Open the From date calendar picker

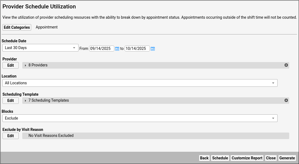117,49
